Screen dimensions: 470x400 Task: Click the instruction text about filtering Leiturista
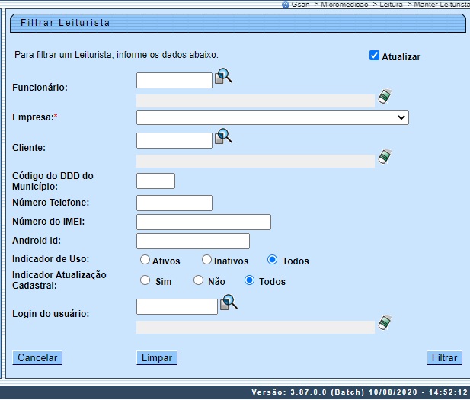click(117, 55)
